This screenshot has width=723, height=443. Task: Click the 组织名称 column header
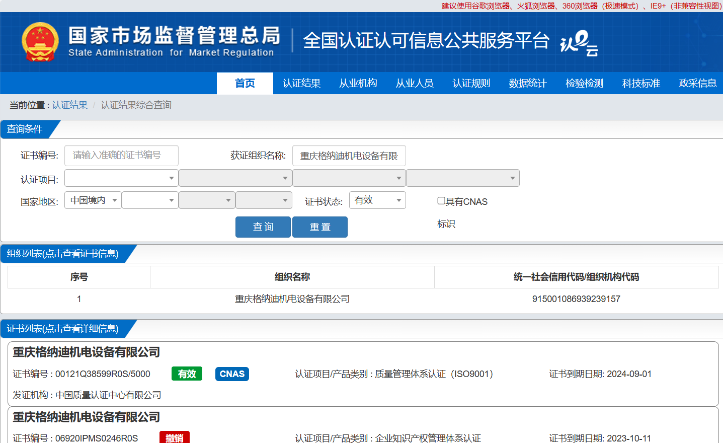coord(292,277)
